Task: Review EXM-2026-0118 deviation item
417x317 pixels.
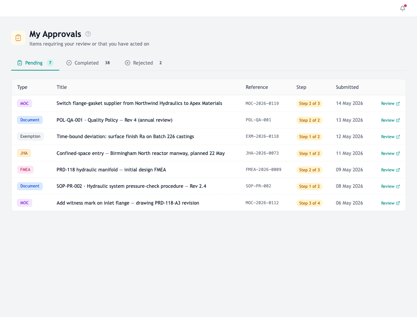Action: 390,137
